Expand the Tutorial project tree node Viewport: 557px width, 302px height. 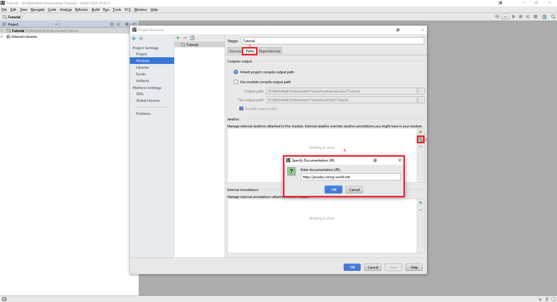(x=2, y=31)
